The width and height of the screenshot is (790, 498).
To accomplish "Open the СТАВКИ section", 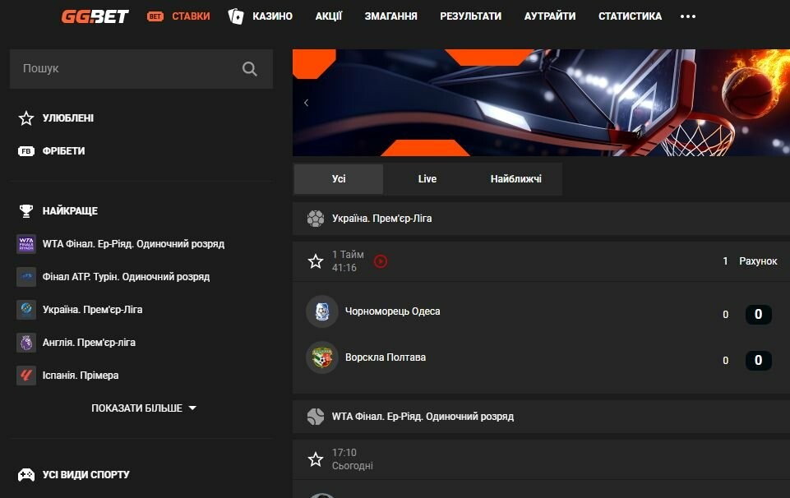I will [191, 16].
